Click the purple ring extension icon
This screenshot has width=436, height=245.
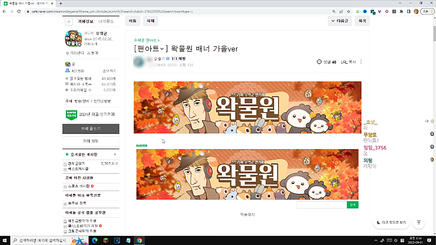click(387, 11)
